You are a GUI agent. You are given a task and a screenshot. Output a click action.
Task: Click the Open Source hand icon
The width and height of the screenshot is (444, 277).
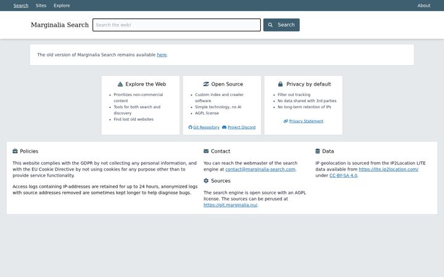coord(206,84)
